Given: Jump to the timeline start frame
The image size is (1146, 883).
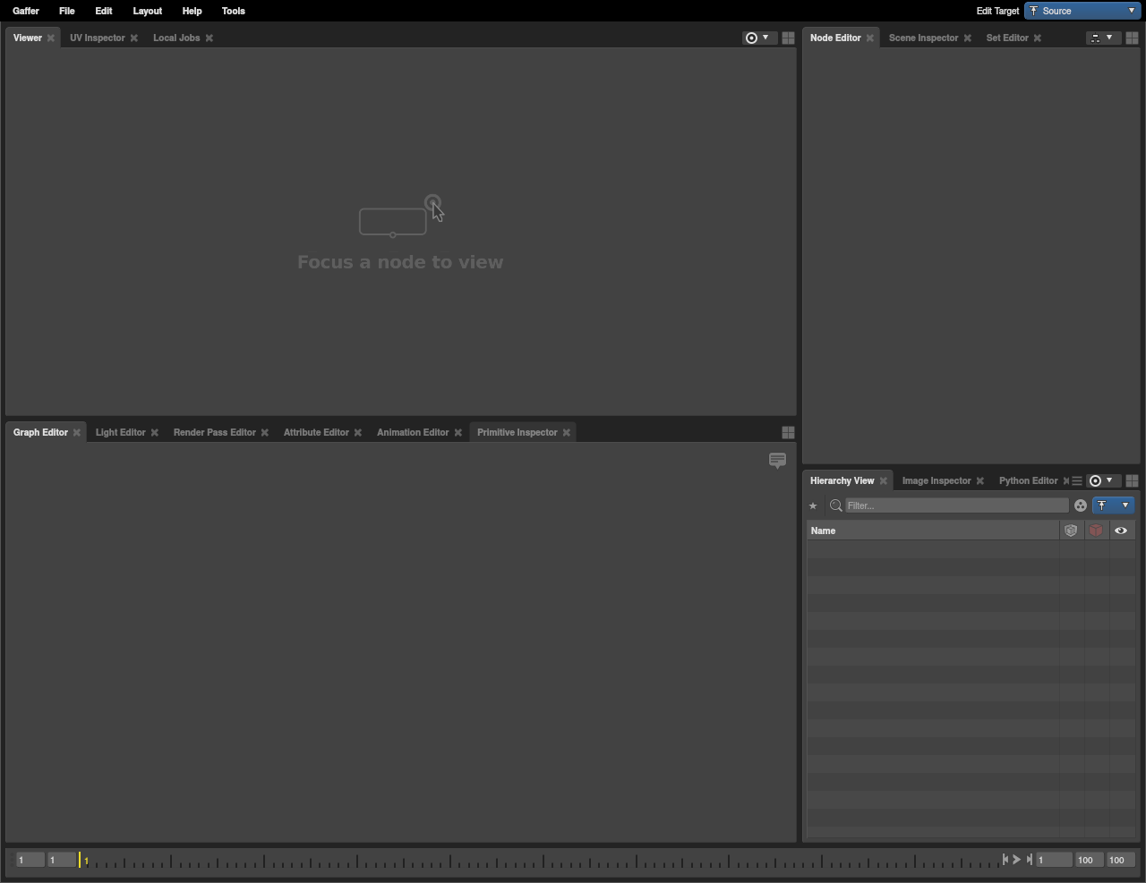Looking at the screenshot, I should click(x=1005, y=860).
